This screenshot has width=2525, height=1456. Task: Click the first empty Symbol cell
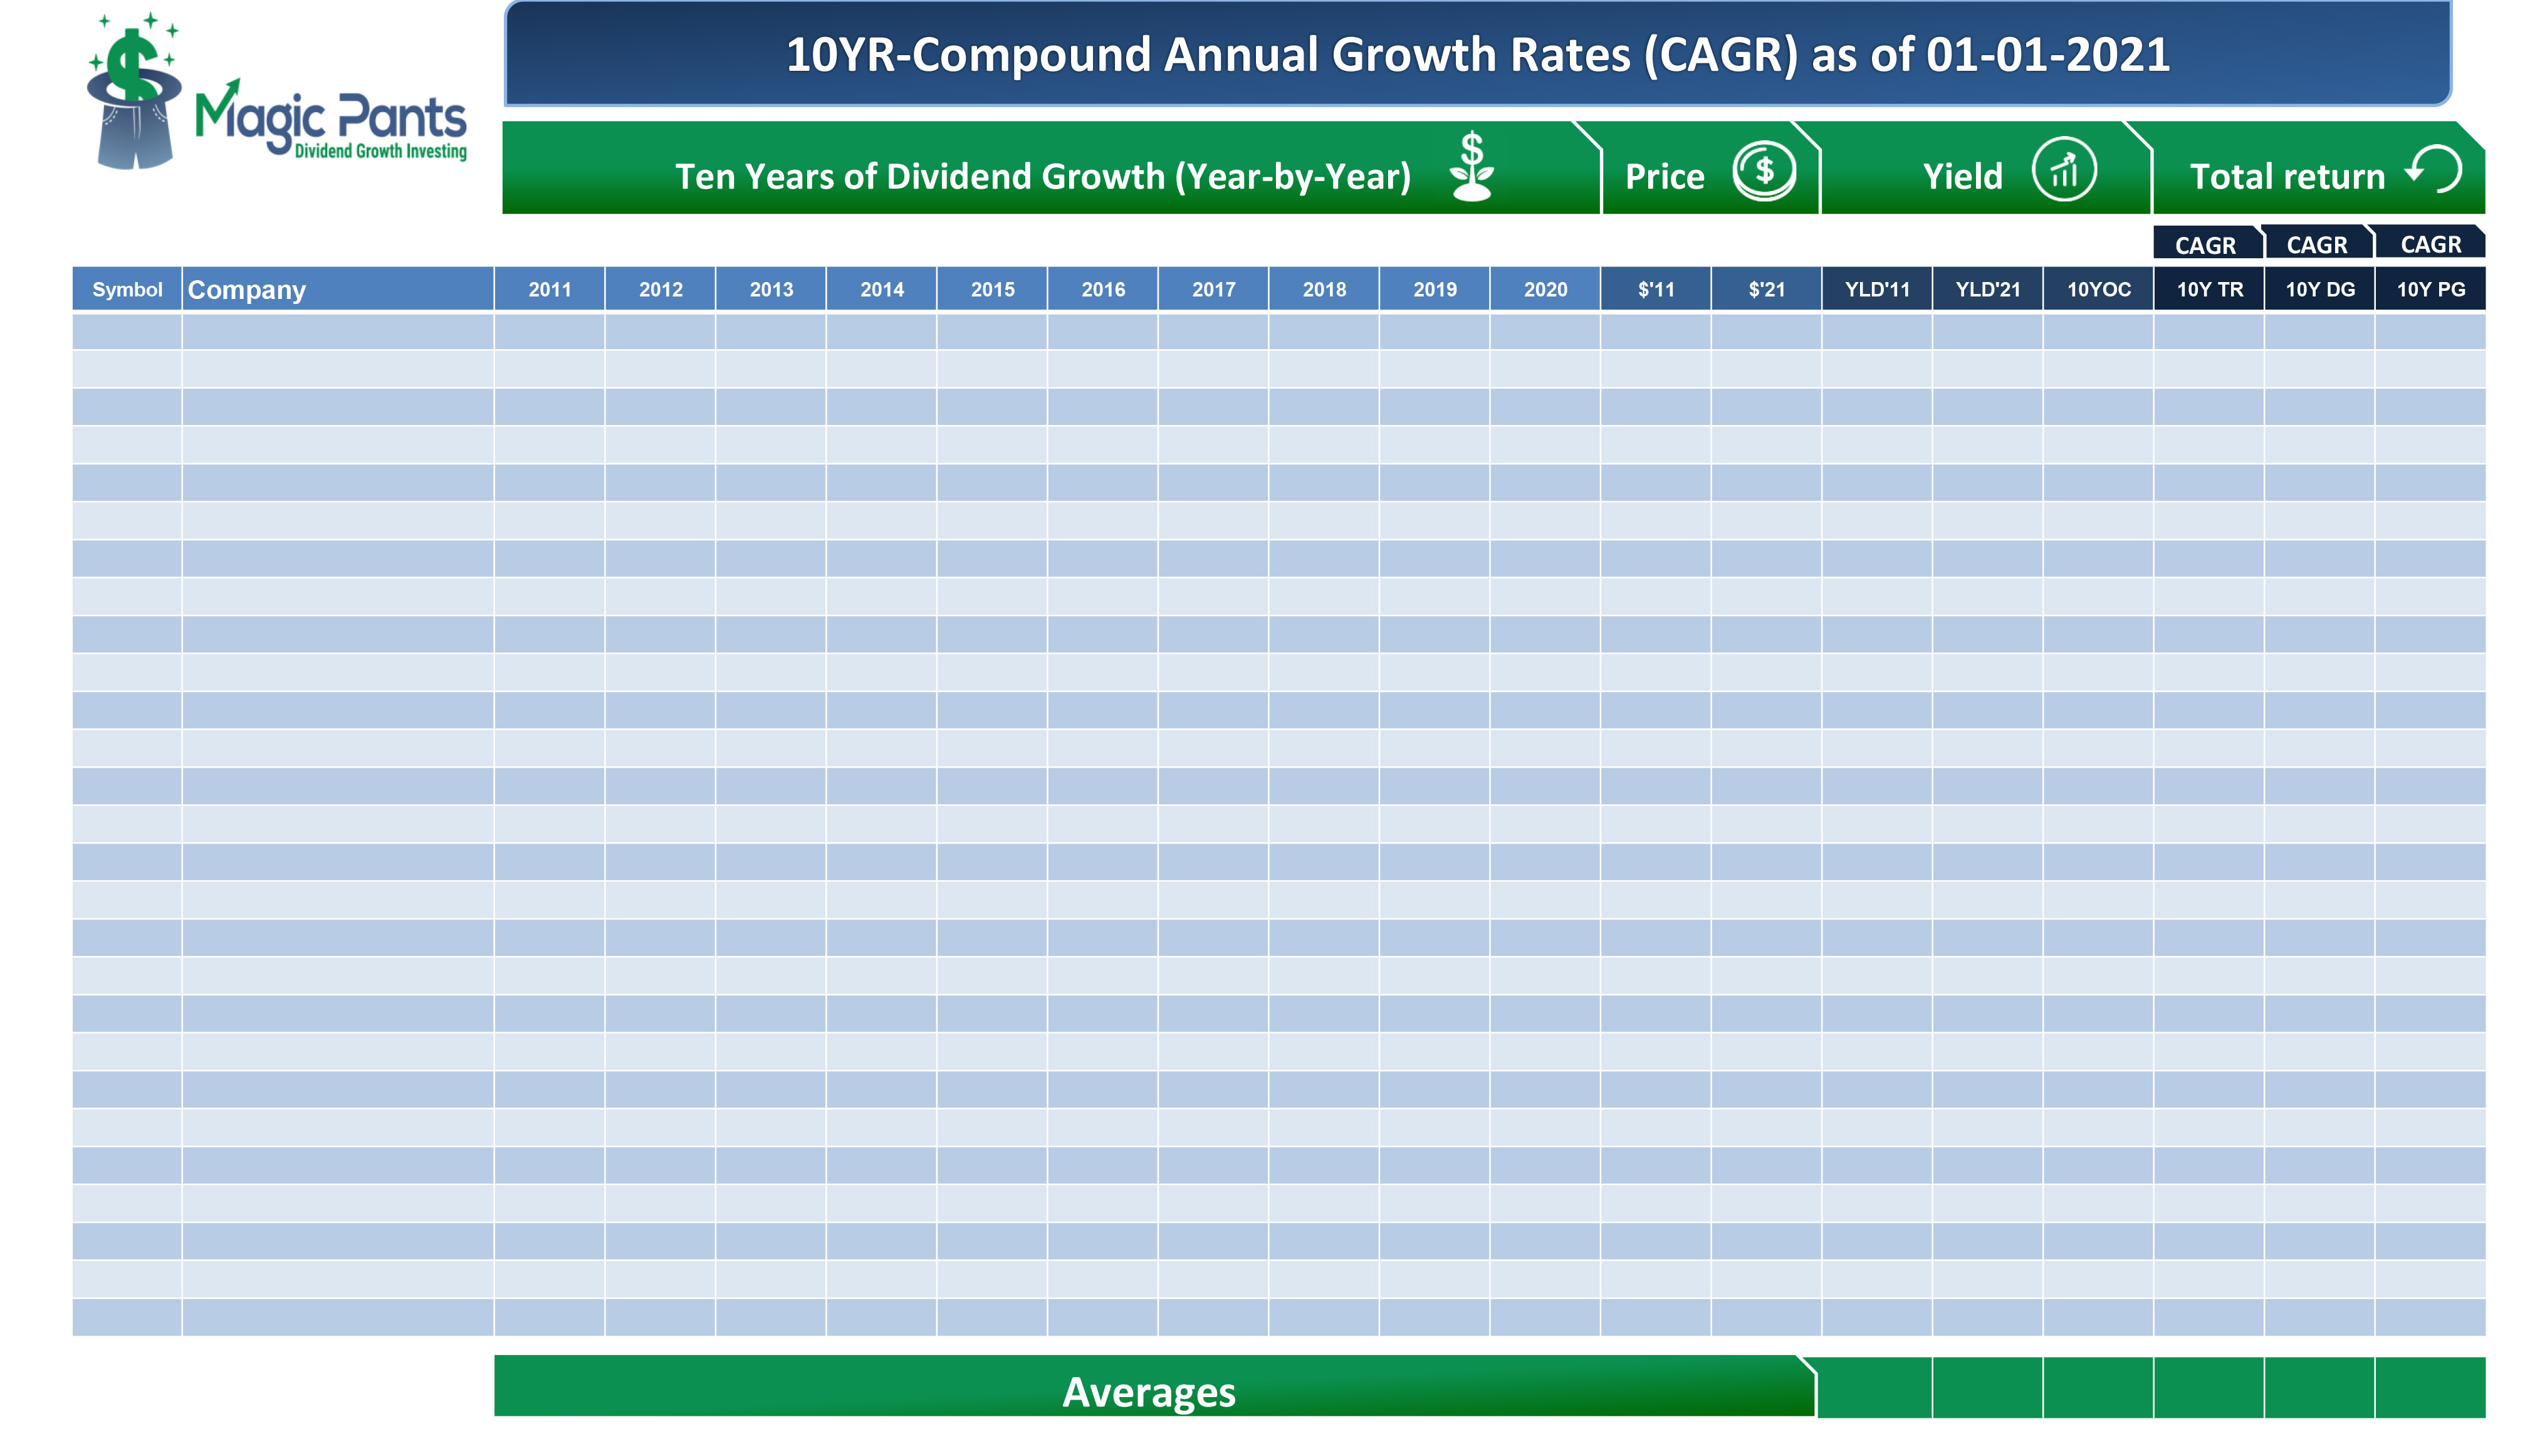click(x=127, y=331)
